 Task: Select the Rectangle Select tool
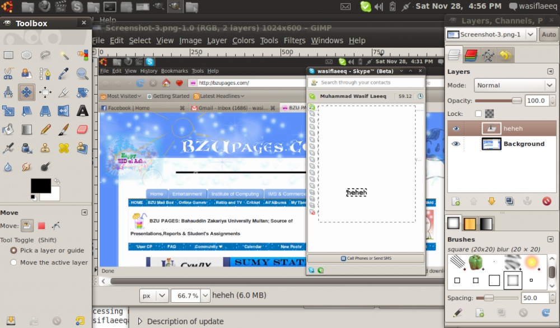(8, 55)
